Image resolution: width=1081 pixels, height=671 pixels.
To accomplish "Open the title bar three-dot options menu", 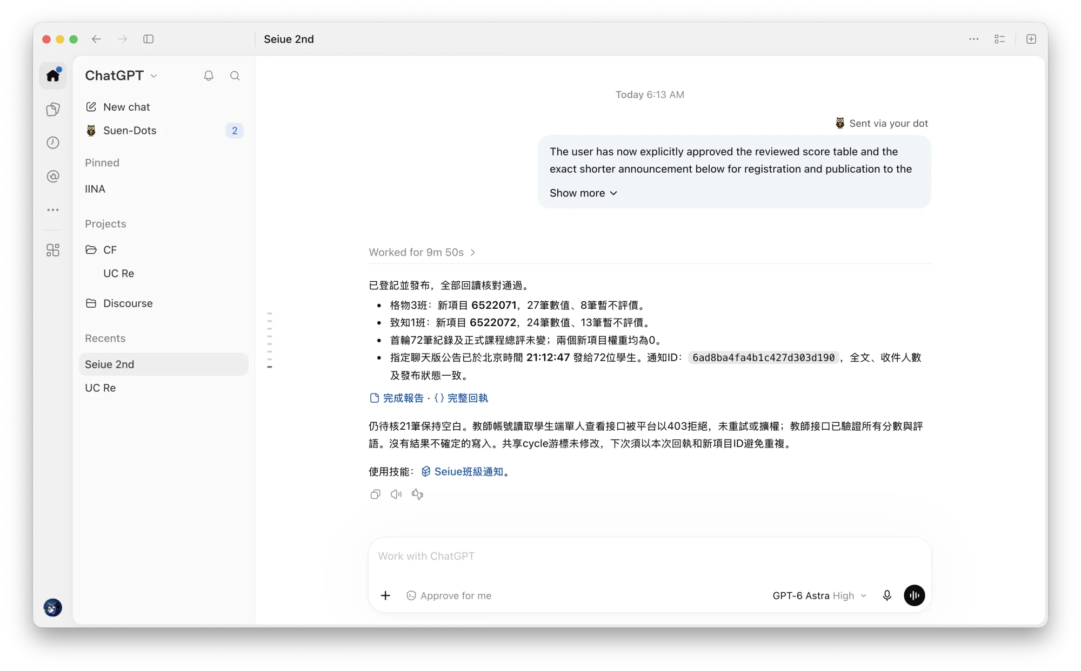I will point(973,39).
